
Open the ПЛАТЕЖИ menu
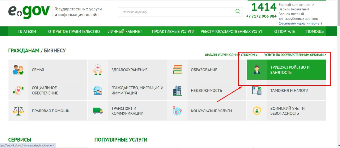(x=27, y=32)
